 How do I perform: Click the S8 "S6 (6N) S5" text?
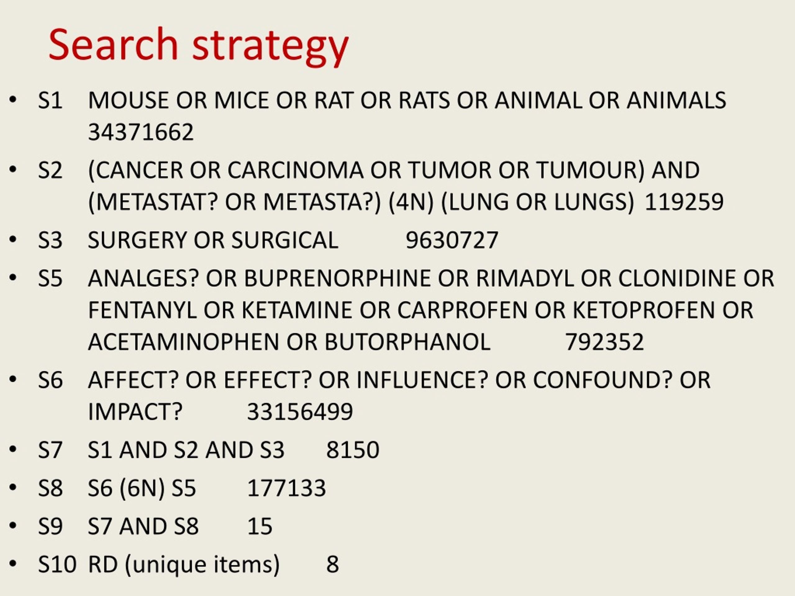[142, 489]
